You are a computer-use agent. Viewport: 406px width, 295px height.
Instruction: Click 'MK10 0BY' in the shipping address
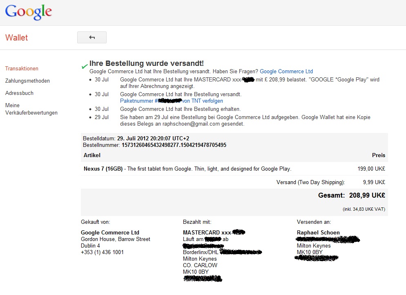point(310,252)
